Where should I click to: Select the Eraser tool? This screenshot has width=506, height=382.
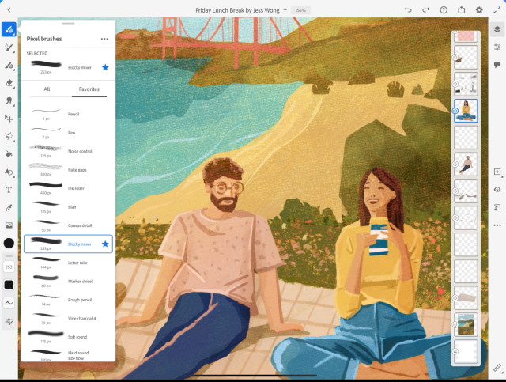pos(9,83)
